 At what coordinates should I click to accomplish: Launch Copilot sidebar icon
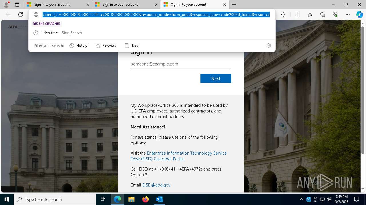click(x=359, y=15)
